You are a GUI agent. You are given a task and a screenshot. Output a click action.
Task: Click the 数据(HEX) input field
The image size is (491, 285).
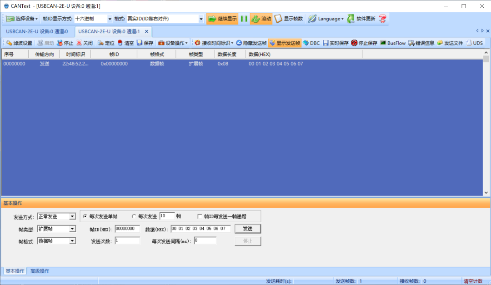coord(201,229)
